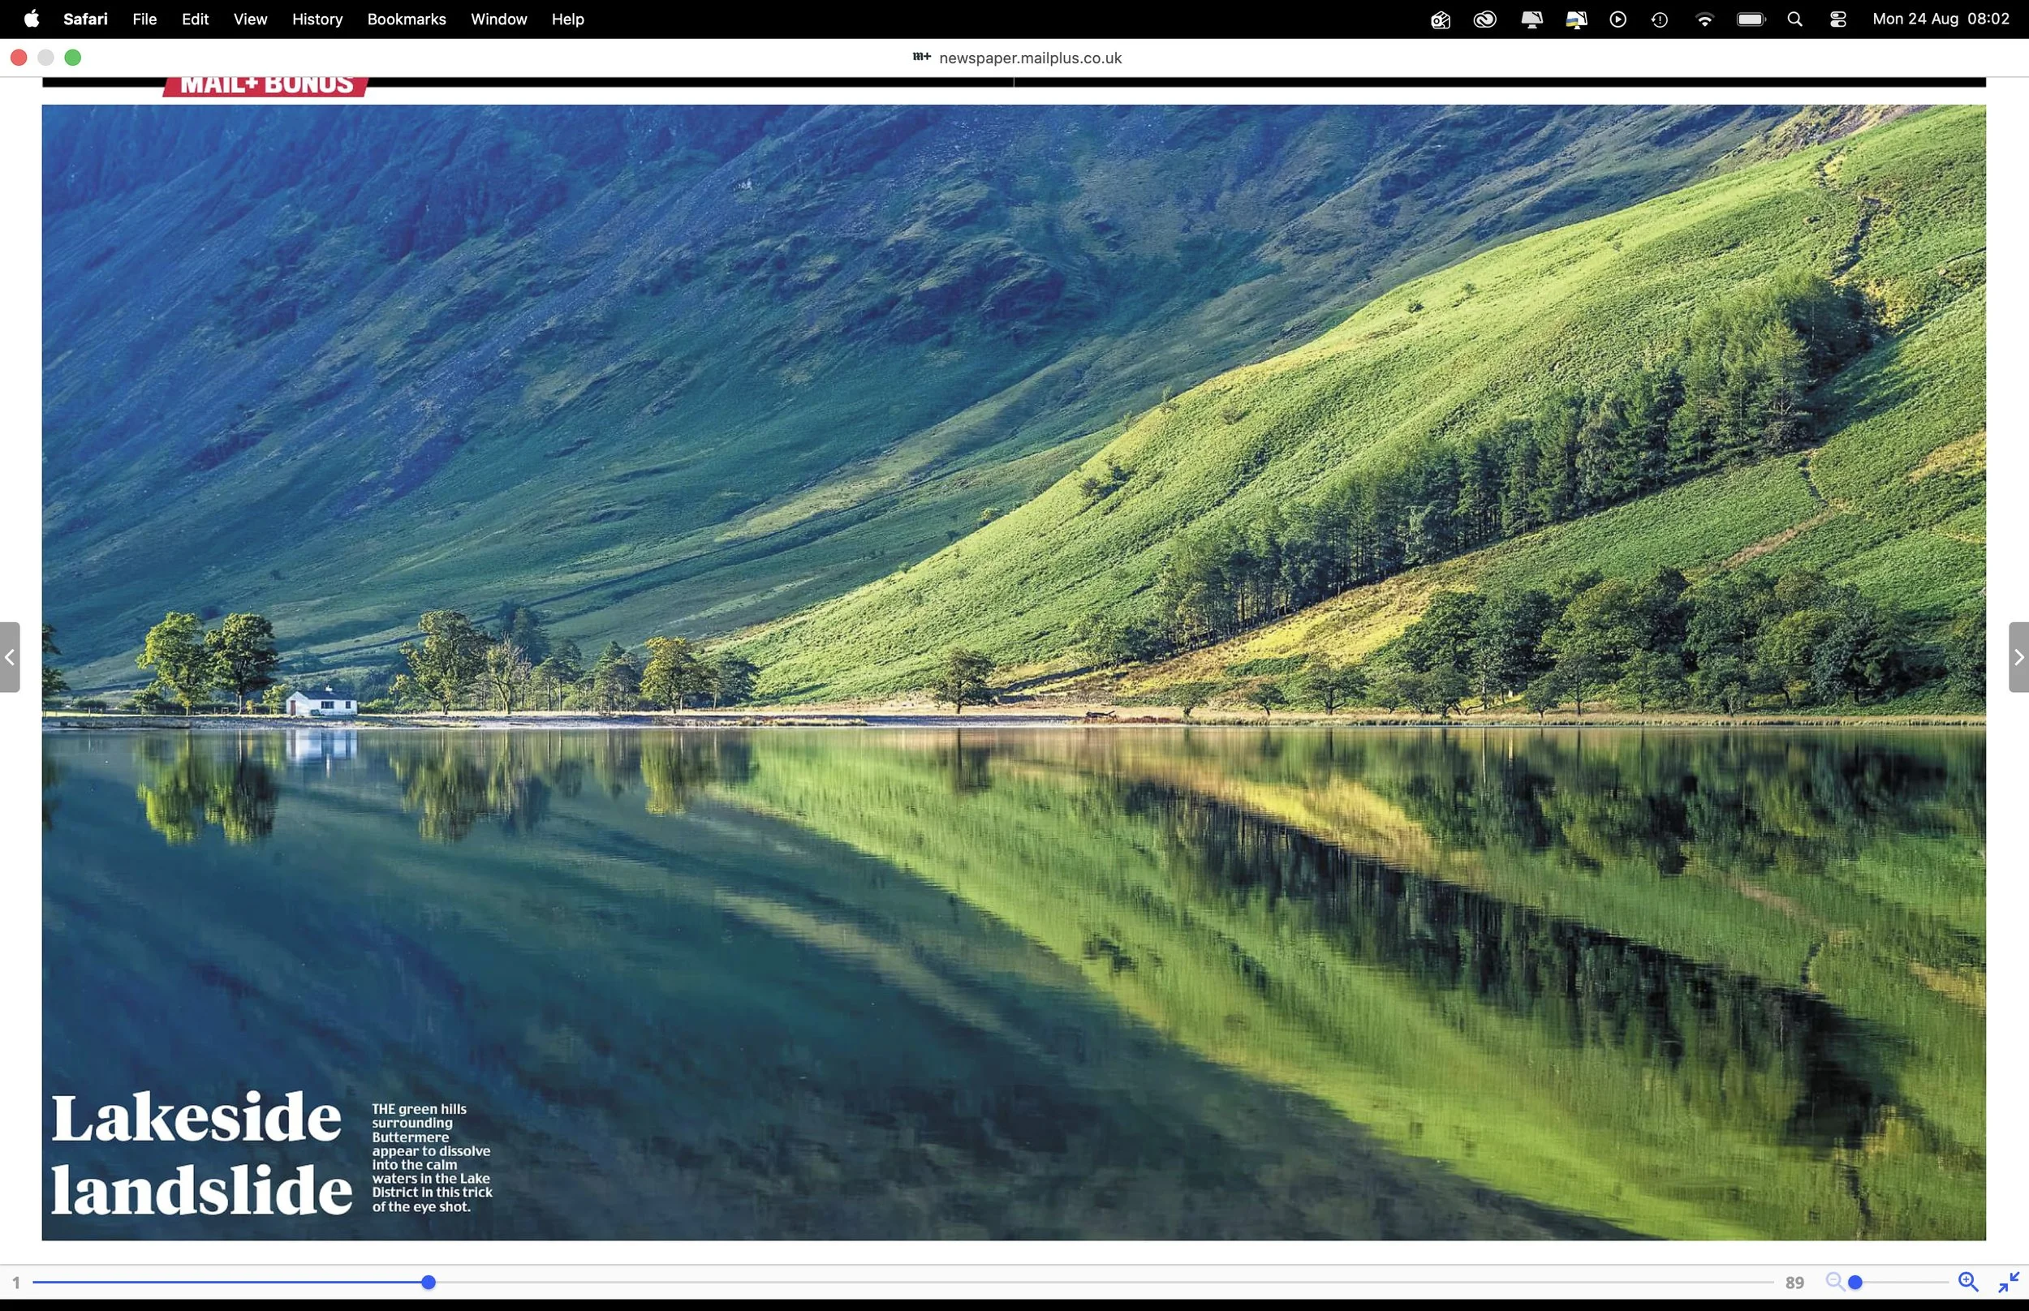Image resolution: width=2029 pixels, height=1311 pixels.
Task: Click the newspaper.mailplus.co.uk address field
Action: pos(1018,58)
